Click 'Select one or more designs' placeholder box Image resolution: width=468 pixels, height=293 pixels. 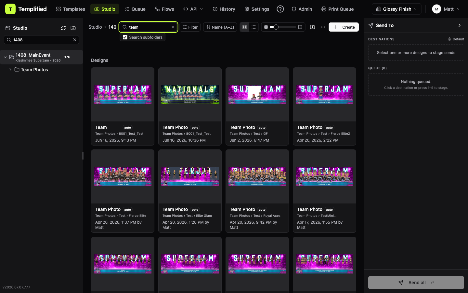pyautogui.click(x=416, y=52)
